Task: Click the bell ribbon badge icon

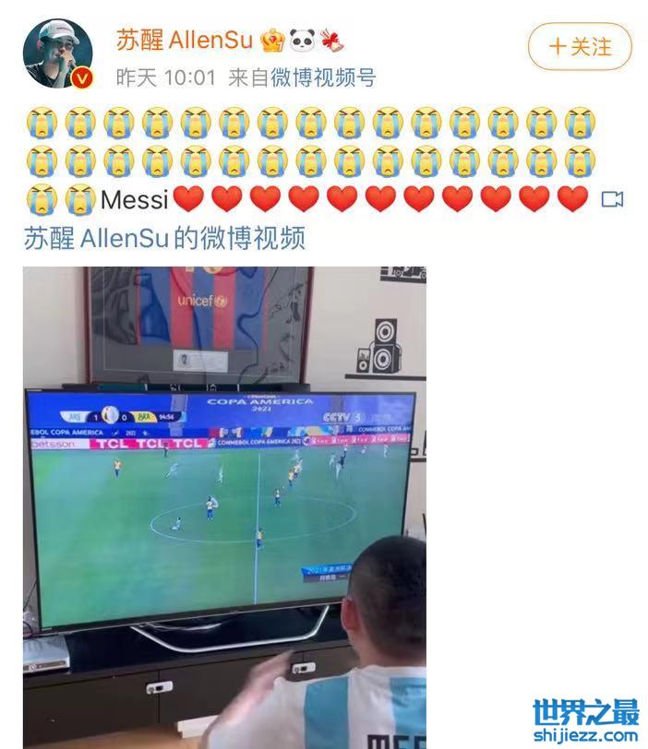Action: [332, 41]
